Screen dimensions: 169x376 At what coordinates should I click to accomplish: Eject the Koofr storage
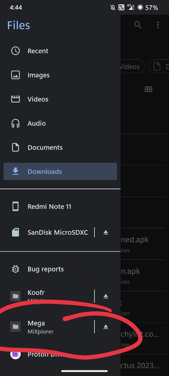click(x=106, y=296)
